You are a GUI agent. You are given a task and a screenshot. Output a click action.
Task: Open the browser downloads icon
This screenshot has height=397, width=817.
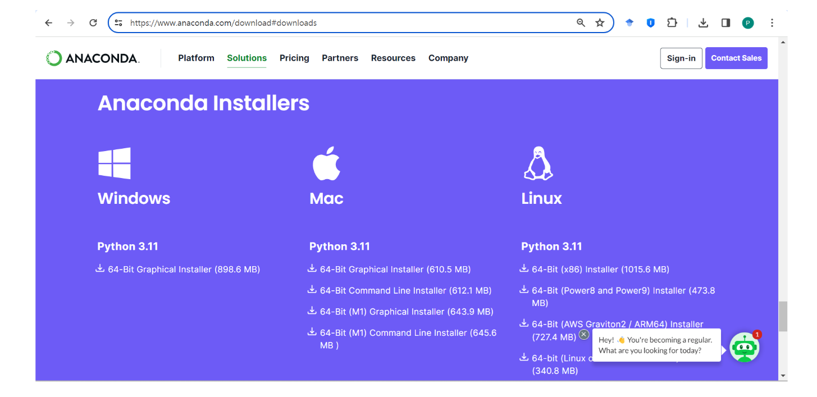coord(703,23)
